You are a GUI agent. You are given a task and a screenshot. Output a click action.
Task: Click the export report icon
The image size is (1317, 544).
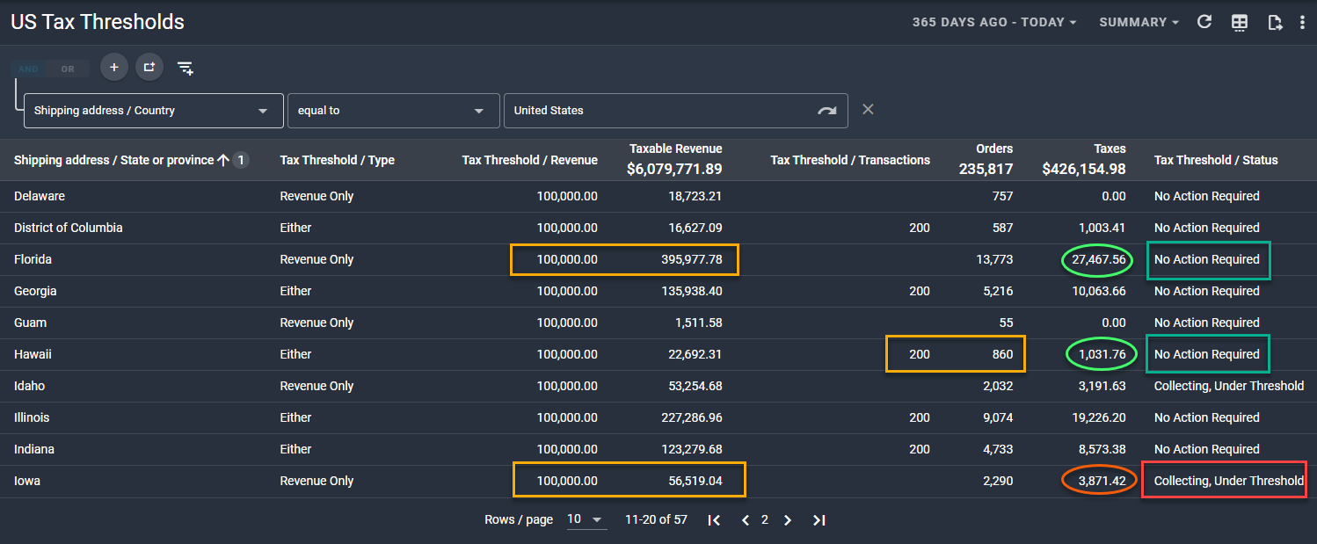[1275, 23]
